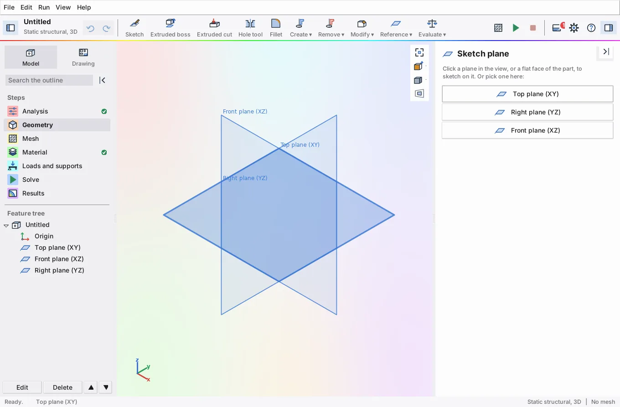Open the Modify dropdown menu
Viewport: 620px width, 407px height.
[x=362, y=28]
